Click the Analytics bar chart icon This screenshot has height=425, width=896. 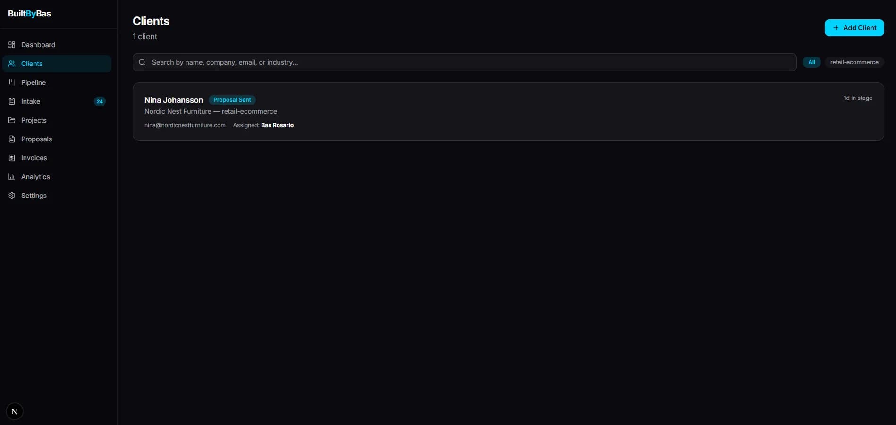tap(12, 177)
